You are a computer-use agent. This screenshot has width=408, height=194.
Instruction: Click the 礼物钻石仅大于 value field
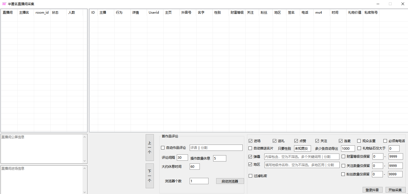tap(394, 149)
